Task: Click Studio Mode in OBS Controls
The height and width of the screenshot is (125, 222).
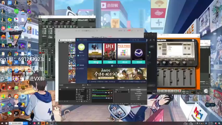Action: click(139, 95)
